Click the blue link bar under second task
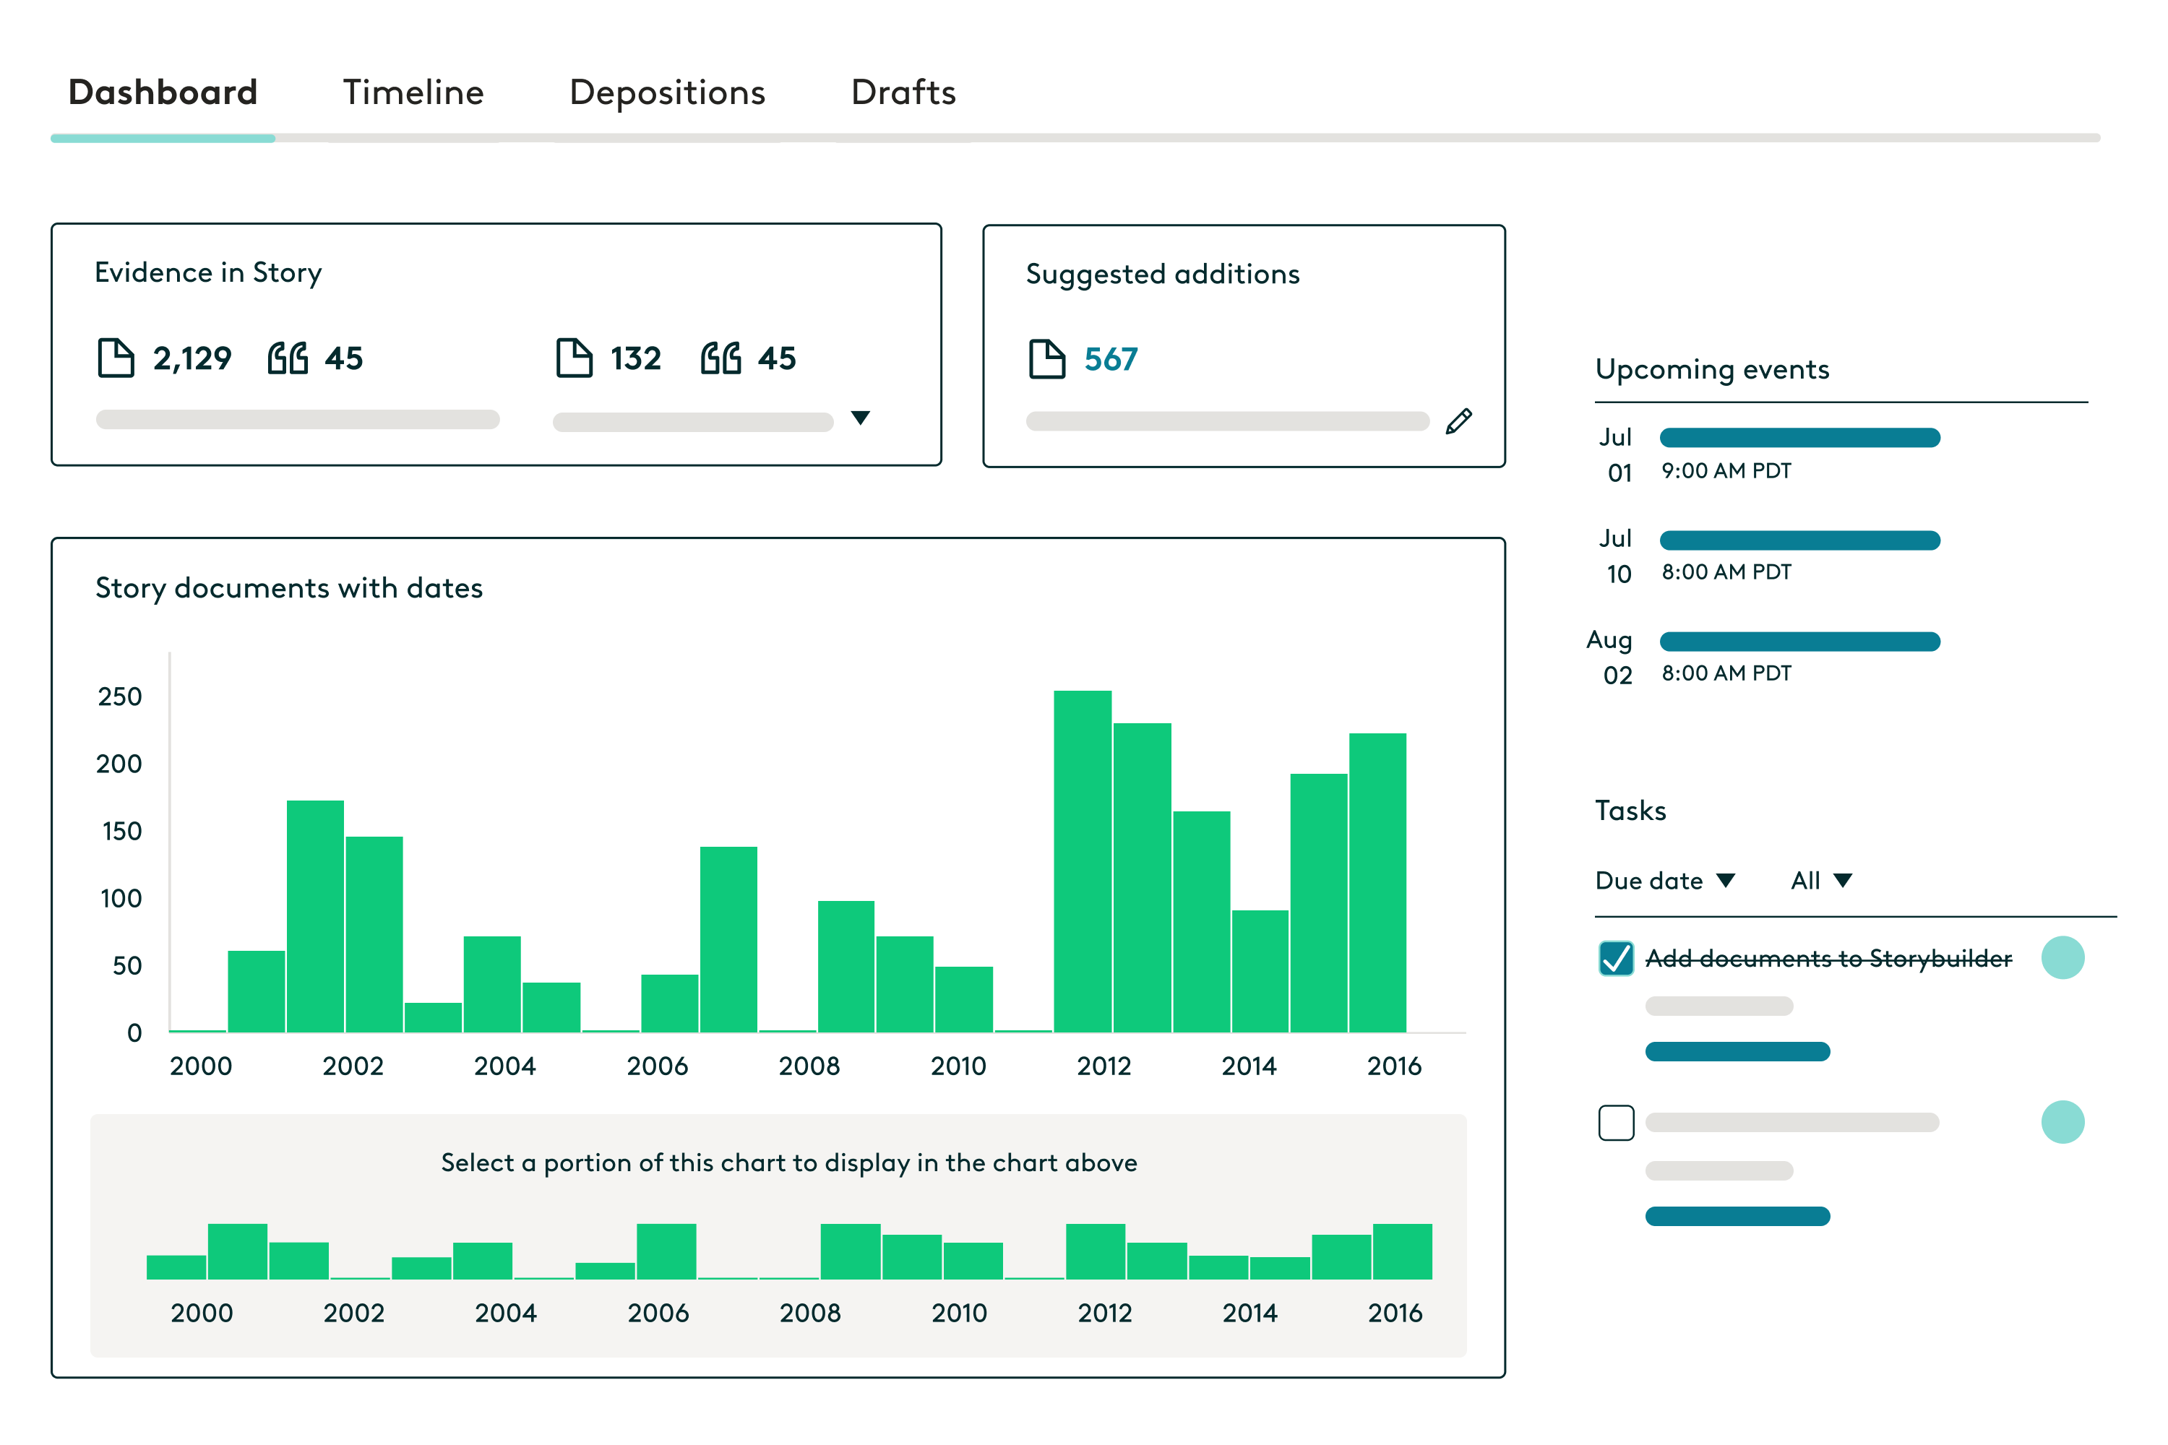Screen dimensions: 2168x1445 pos(1737,1217)
